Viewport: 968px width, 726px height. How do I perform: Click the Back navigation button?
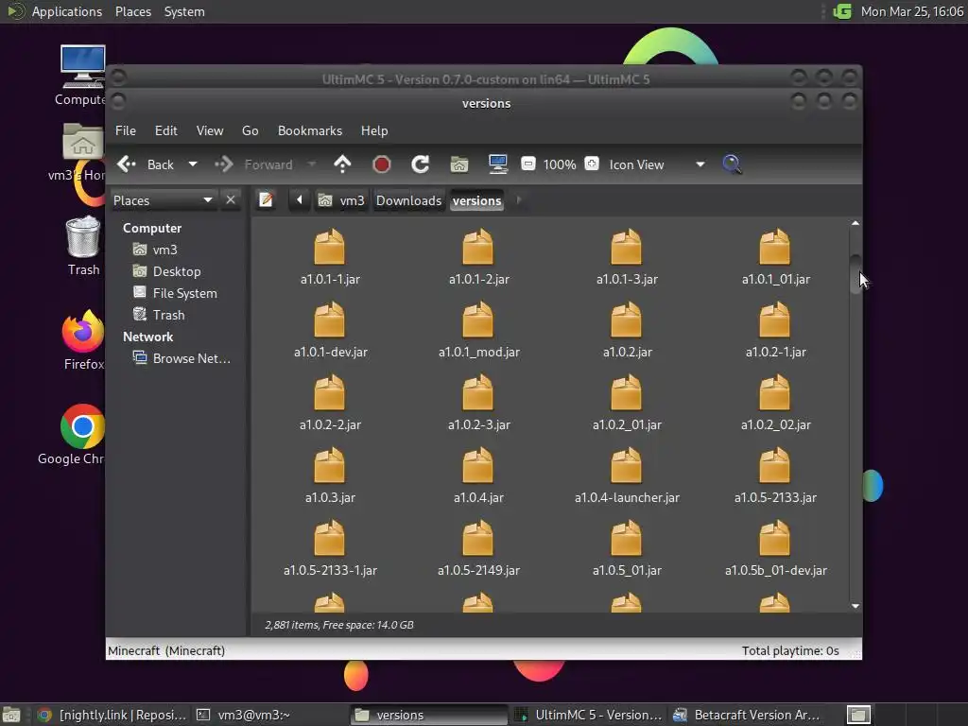click(147, 164)
